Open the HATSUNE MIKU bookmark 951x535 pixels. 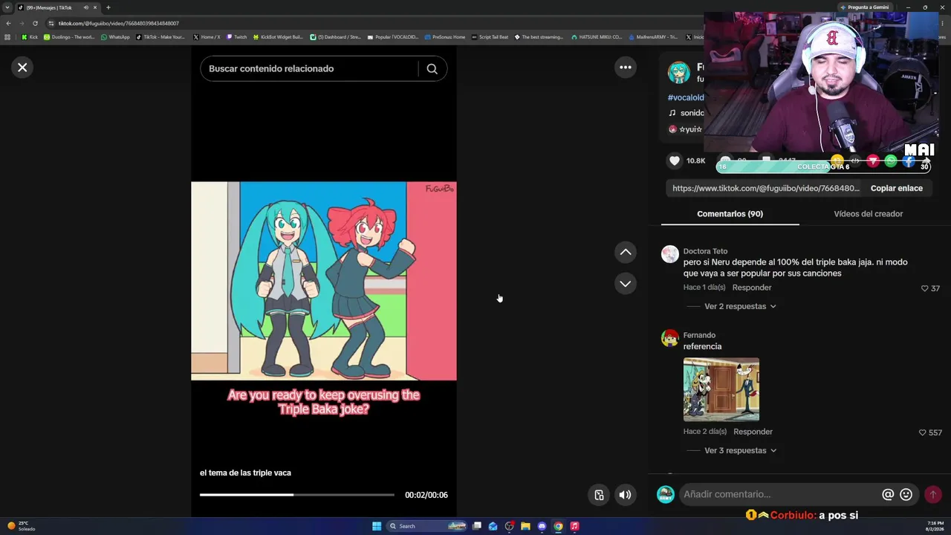point(597,37)
